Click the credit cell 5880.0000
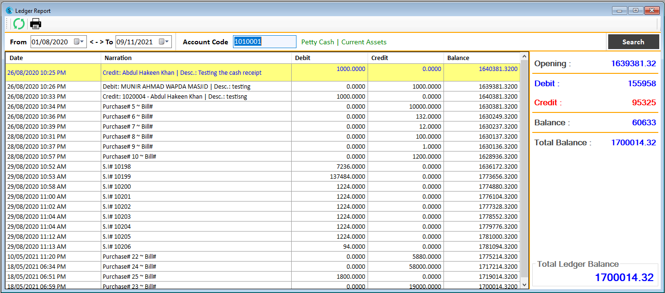Viewport: 665px width, 293px height. (406, 257)
